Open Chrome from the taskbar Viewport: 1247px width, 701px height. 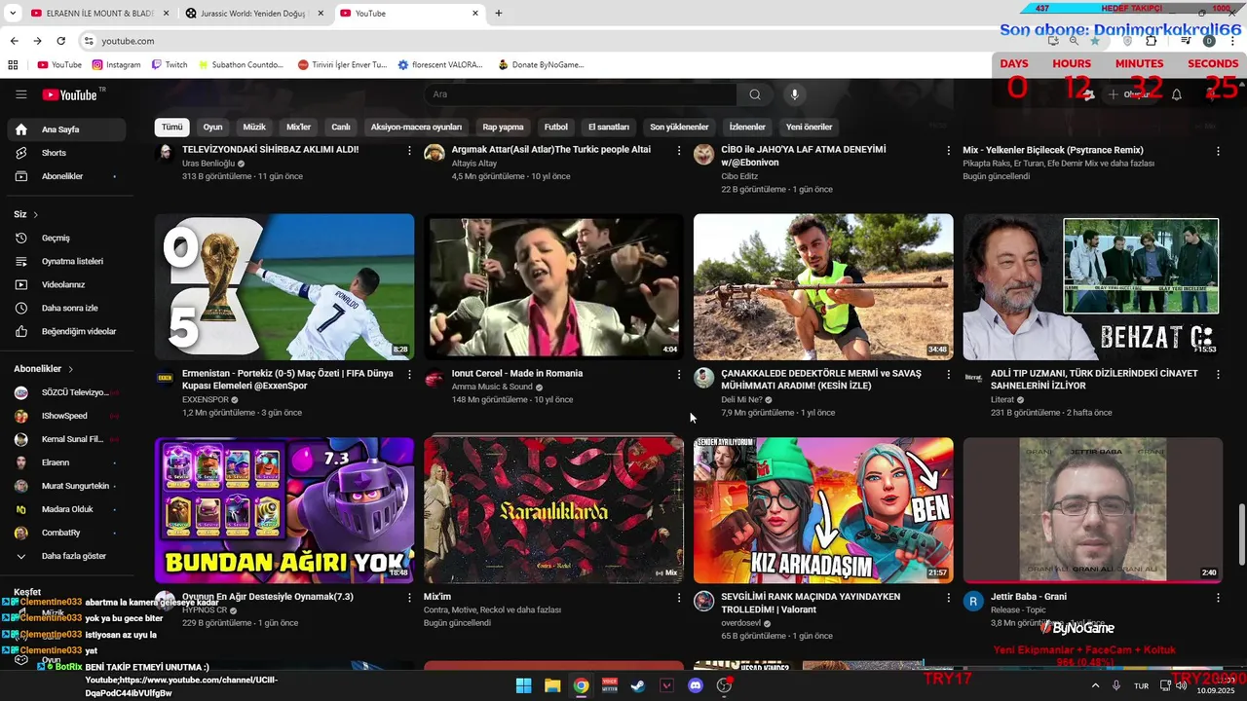(x=581, y=685)
